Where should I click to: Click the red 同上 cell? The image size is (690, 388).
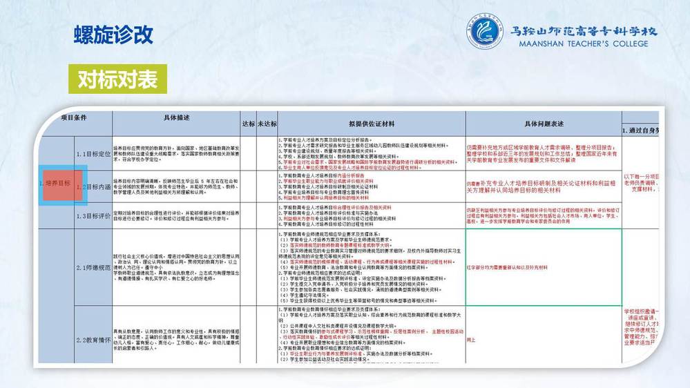471,340
